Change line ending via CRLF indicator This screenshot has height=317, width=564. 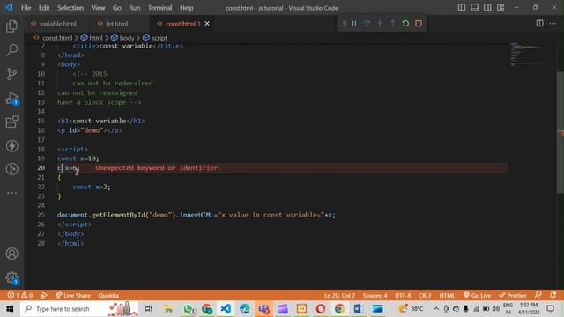coord(425,296)
